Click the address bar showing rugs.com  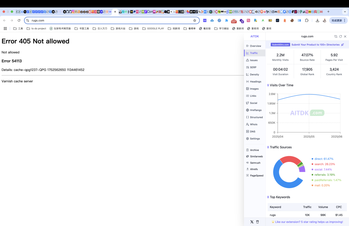coord(111,20)
